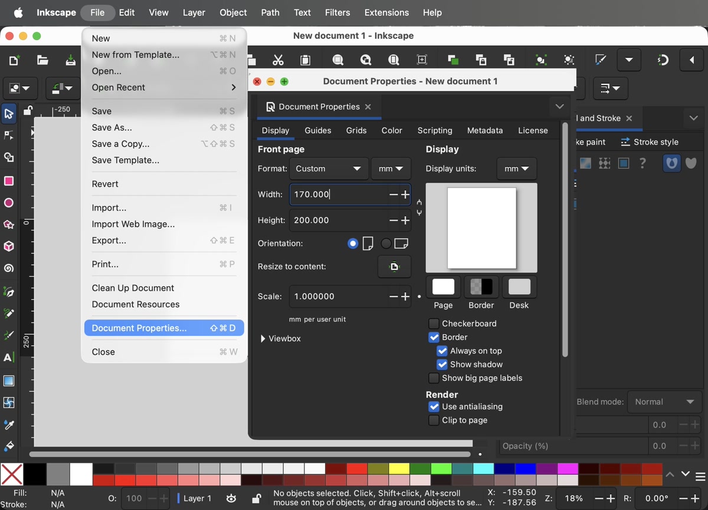Open the Fill and Stroke panel chevron

[x=694, y=118]
